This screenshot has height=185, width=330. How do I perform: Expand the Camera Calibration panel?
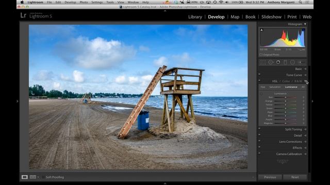tap(305, 154)
